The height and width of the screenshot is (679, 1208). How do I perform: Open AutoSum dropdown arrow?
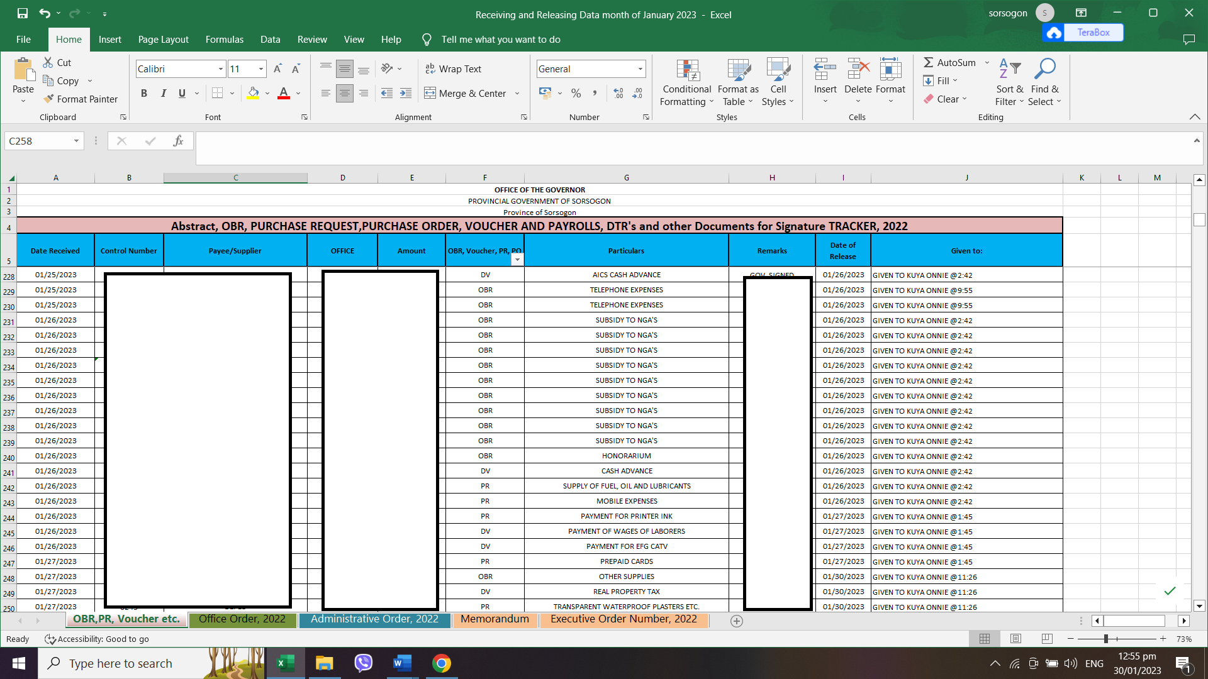coord(987,62)
